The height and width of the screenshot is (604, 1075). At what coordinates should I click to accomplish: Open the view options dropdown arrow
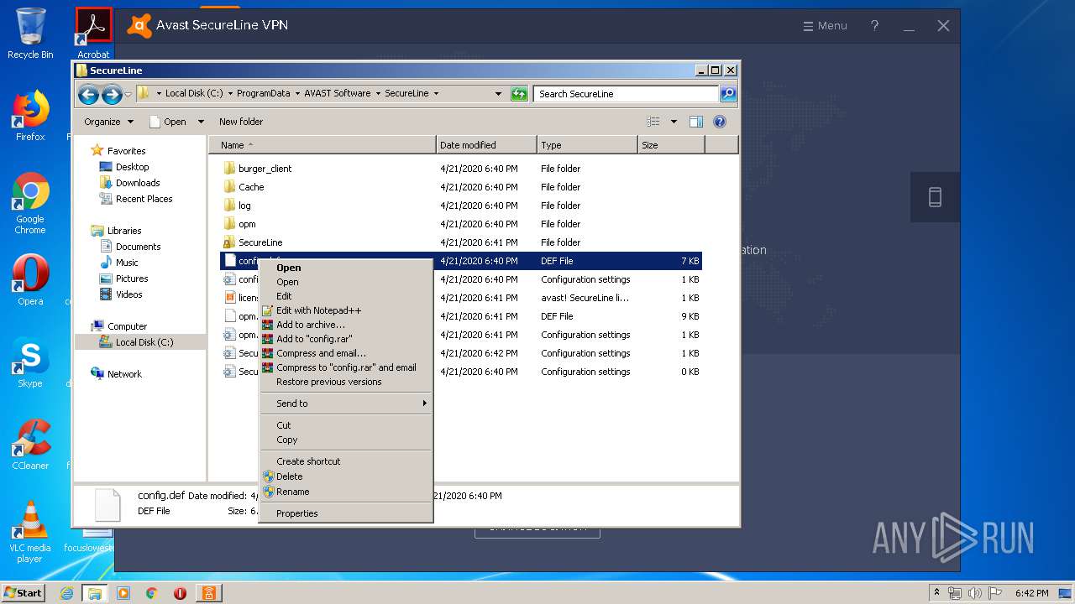click(x=674, y=122)
